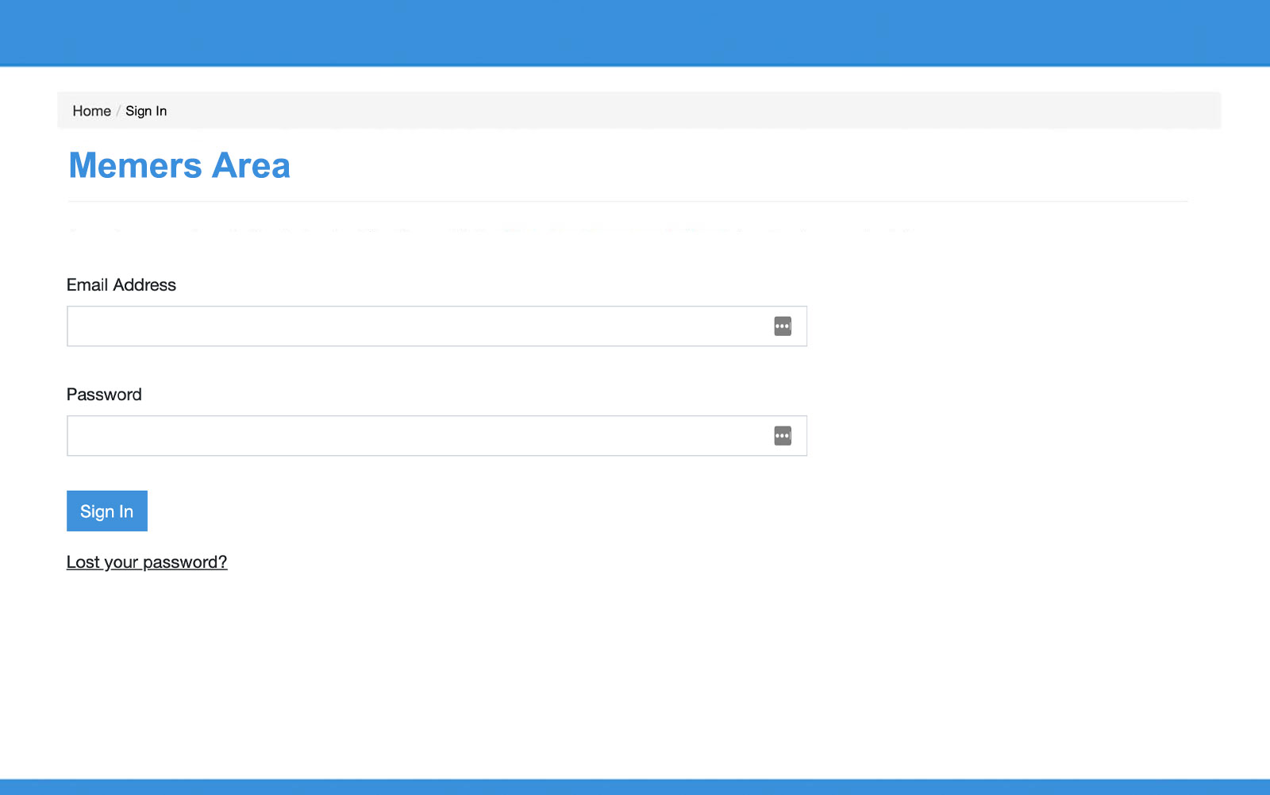
Task: Click the Email Address field label
Action: pyautogui.click(x=121, y=284)
